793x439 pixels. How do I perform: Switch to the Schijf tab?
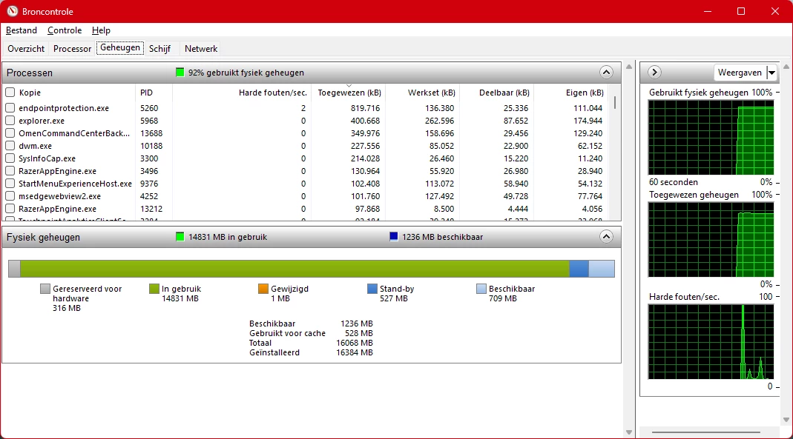click(159, 48)
